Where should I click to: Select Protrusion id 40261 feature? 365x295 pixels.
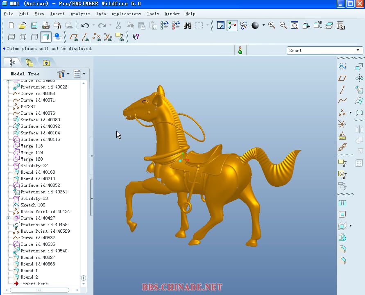pos(43,192)
